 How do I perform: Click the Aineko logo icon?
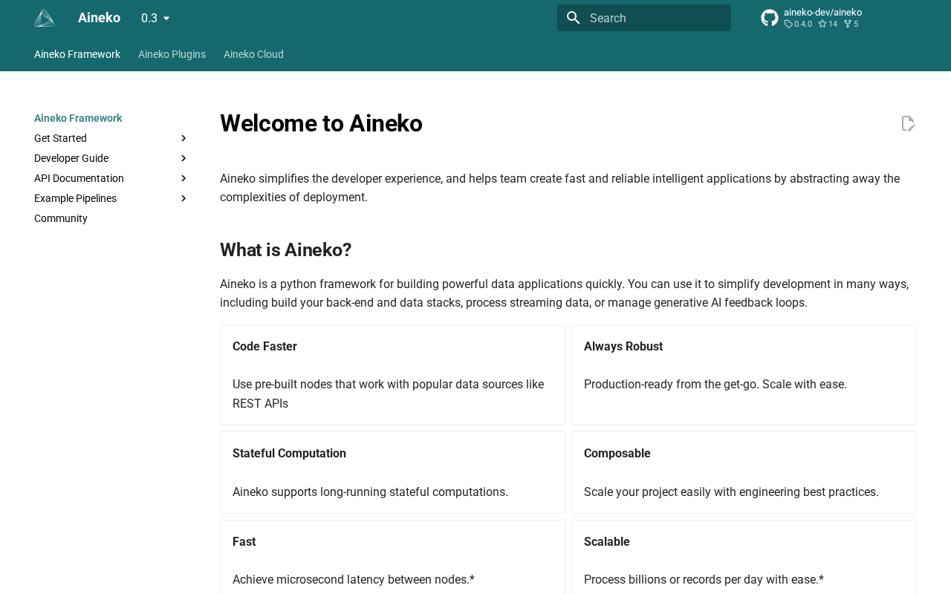45,18
